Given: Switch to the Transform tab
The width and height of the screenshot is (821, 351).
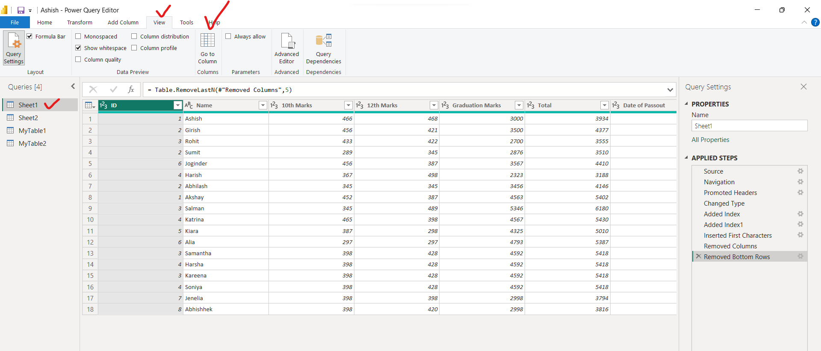Looking at the screenshot, I should click(x=80, y=22).
